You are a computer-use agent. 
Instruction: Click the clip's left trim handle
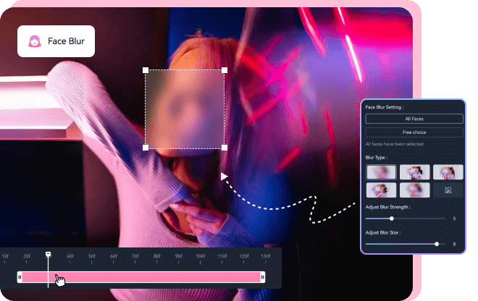coord(20,277)
